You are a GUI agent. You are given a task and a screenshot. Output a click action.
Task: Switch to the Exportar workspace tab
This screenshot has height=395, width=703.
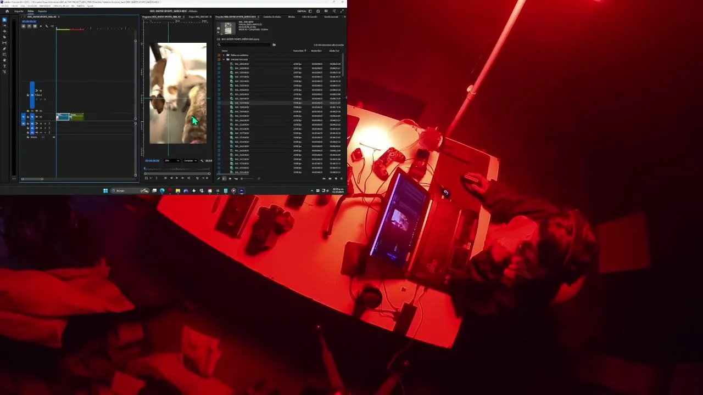[x=42, y=11]
